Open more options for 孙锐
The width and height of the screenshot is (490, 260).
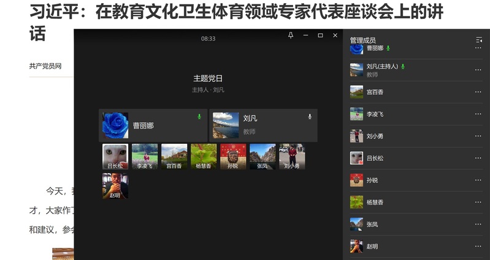(478, 180)
